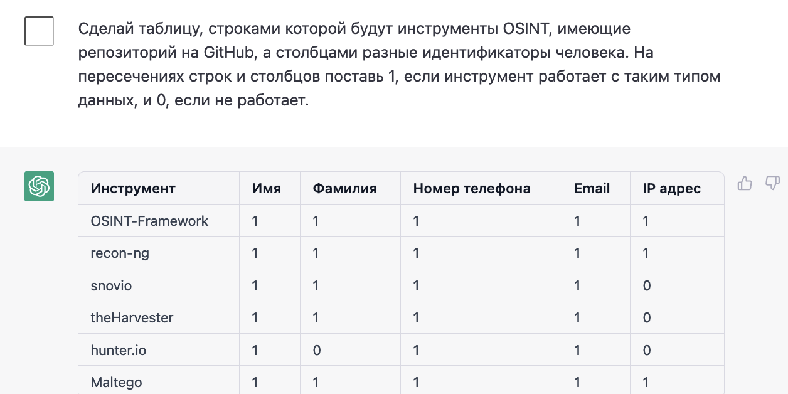The width and height of the screenshot is (788, 394).
Task: Click the Фамилия column header
Action: pyautogui.click(x=344, y=188)
